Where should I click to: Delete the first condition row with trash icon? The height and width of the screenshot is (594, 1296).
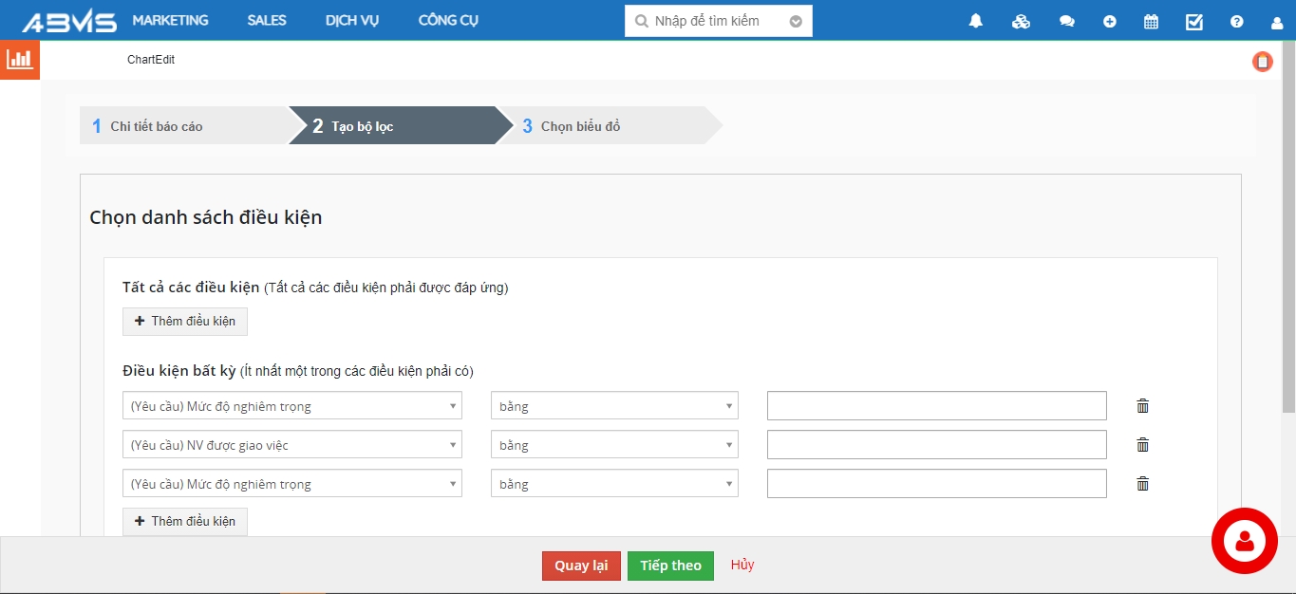pyautogui.click(x=1142, y=406)
